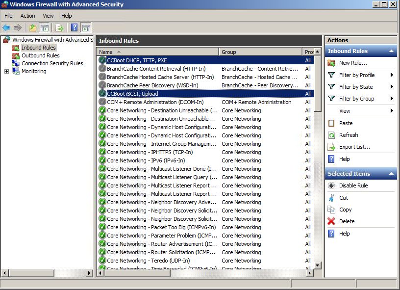The height and width of the screenshot is (290, 400).
Task: Click the Disable Rule icon
Action: tap(331, 185)
